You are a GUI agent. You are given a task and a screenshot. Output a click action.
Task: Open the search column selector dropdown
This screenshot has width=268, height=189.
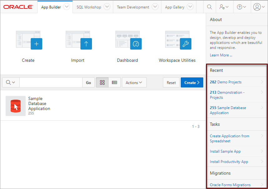click(x=11, y=82)
